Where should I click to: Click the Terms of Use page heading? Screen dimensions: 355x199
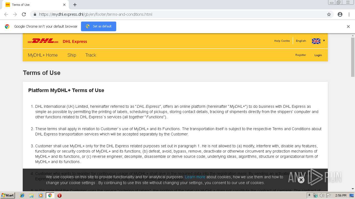pos(42,73)
